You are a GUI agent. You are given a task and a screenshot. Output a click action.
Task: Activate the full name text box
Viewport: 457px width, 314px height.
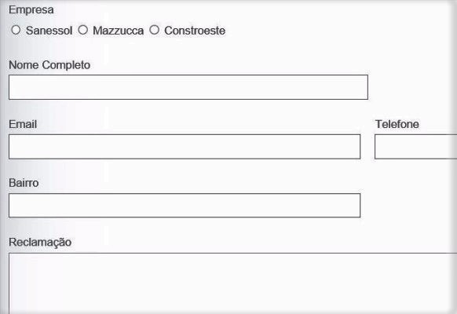tap(188, 87)
